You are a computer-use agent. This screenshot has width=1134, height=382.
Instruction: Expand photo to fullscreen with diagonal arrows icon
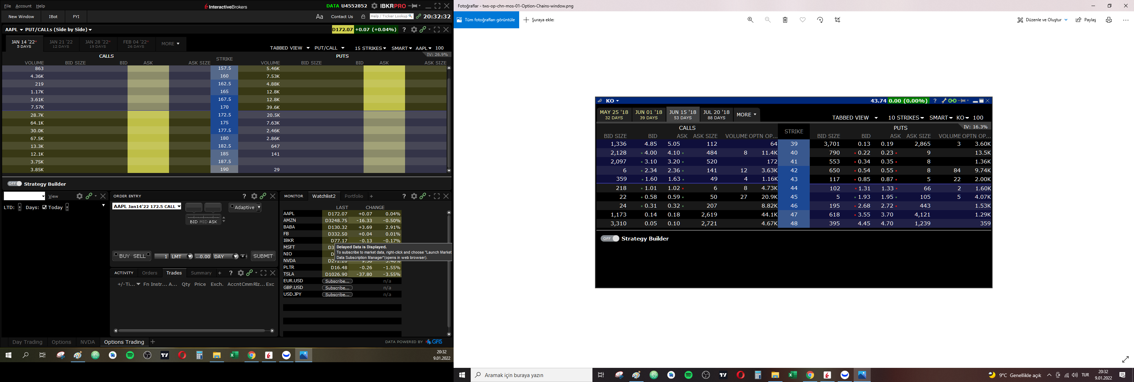[1125, 359]
